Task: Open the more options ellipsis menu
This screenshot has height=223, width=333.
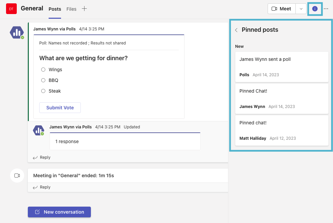Action: tap(326, 9)
